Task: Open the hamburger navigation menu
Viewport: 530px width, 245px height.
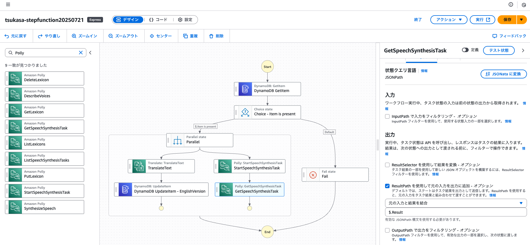Action: click(8, 4)
